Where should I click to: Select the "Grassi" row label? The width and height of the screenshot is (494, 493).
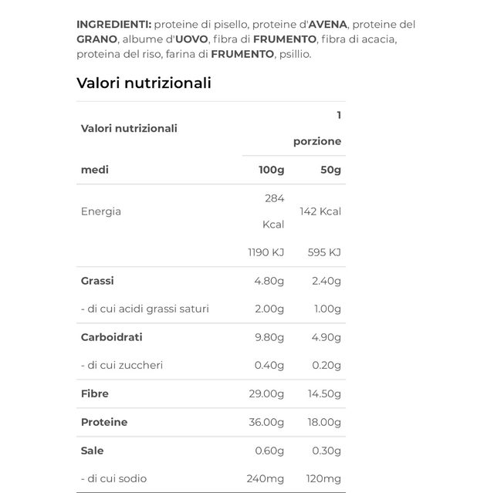click(97, 281)
